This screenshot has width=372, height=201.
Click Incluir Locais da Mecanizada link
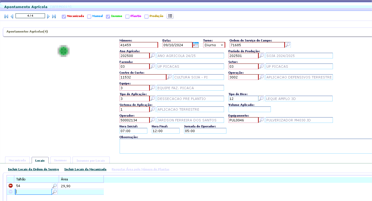coord(85,169)
